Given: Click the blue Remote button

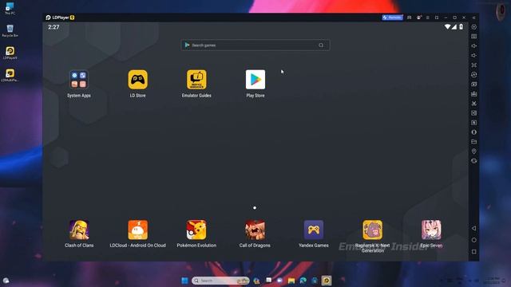Looking at the screenshot, I should tap(392, 18).
